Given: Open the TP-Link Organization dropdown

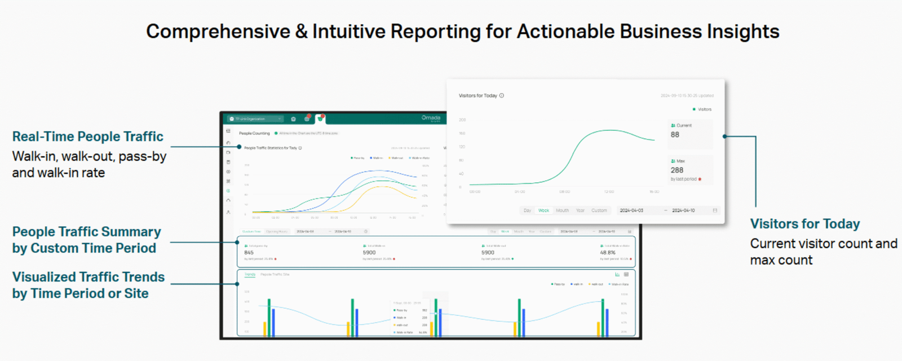Looking at the screenshot, I should [255, 119].
